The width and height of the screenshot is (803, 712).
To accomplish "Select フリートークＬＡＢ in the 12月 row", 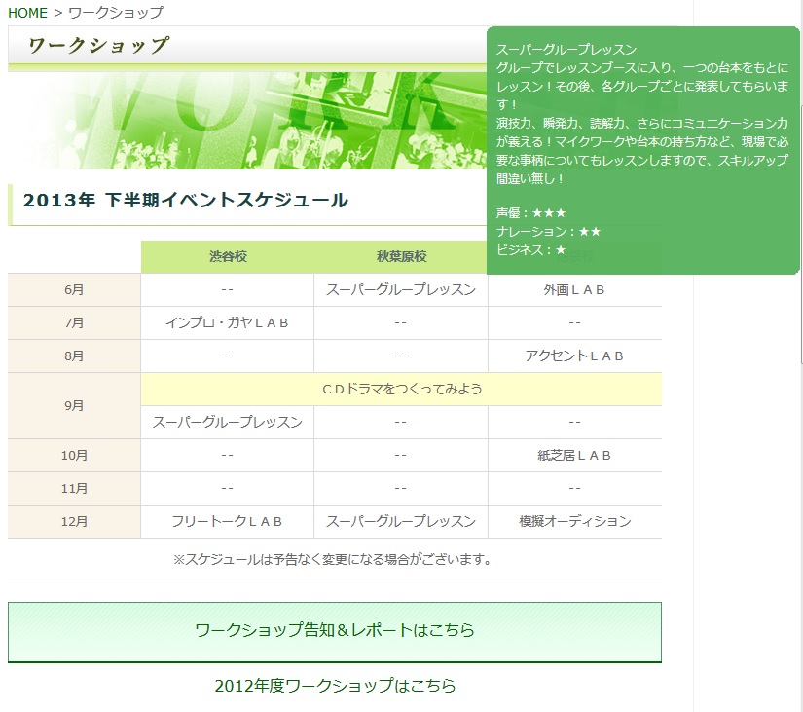I will [227, 522].
